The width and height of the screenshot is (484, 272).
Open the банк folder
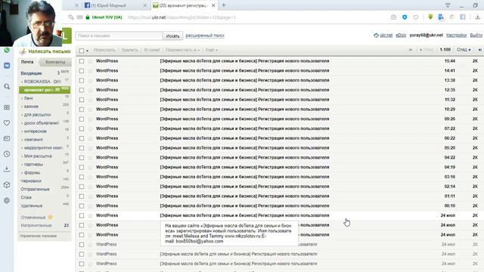pos(29,98)
